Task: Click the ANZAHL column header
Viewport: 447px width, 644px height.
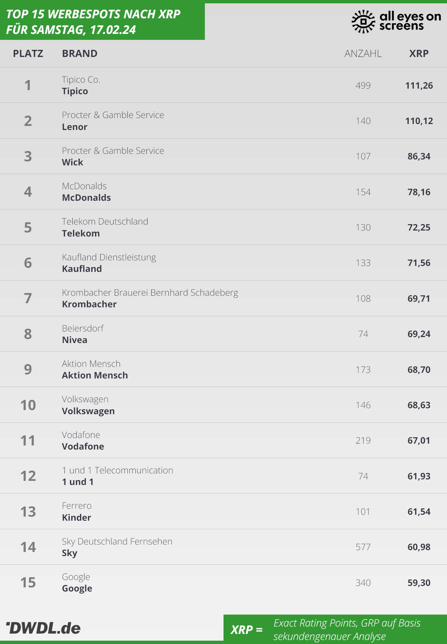Action: 363,54
